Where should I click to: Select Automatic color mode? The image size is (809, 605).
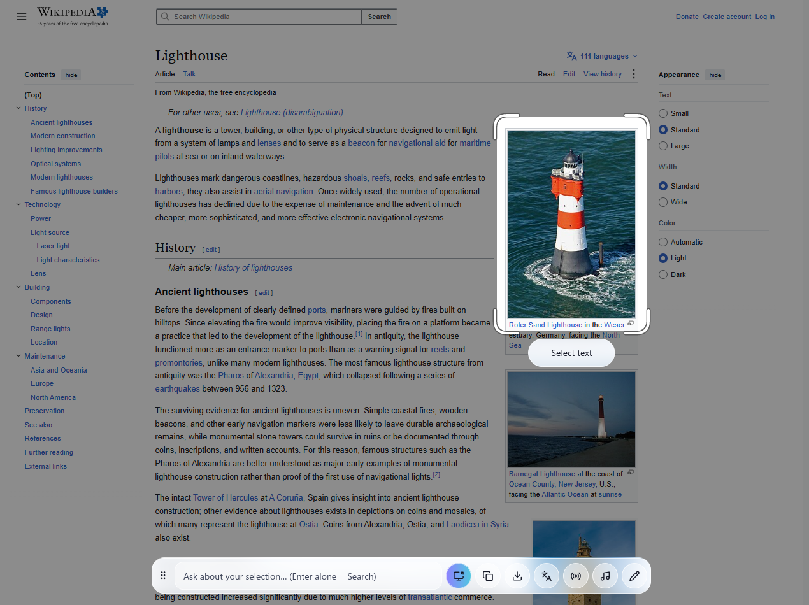pos(663,242)
